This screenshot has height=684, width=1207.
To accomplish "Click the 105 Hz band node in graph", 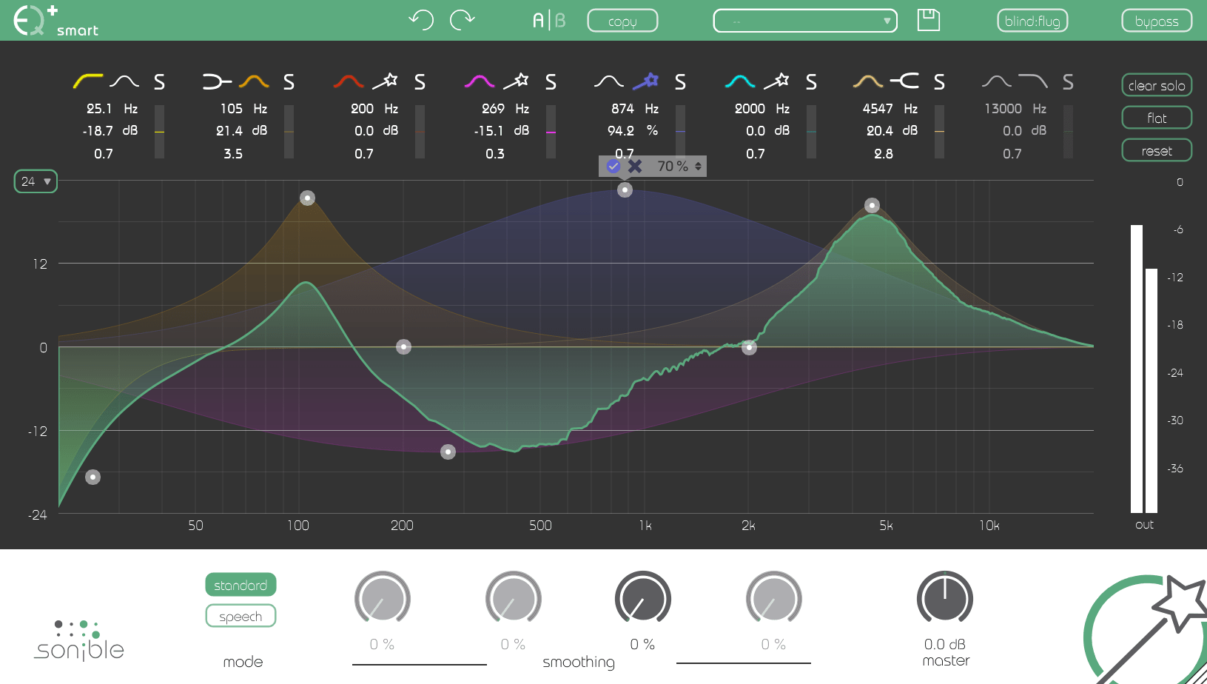I will click(x=307, y=198).
